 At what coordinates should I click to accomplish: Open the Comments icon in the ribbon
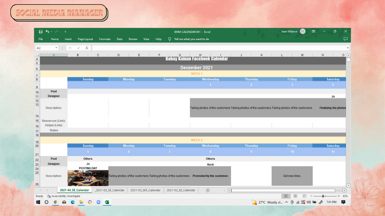pyautogui.click(x=345, y=39)
